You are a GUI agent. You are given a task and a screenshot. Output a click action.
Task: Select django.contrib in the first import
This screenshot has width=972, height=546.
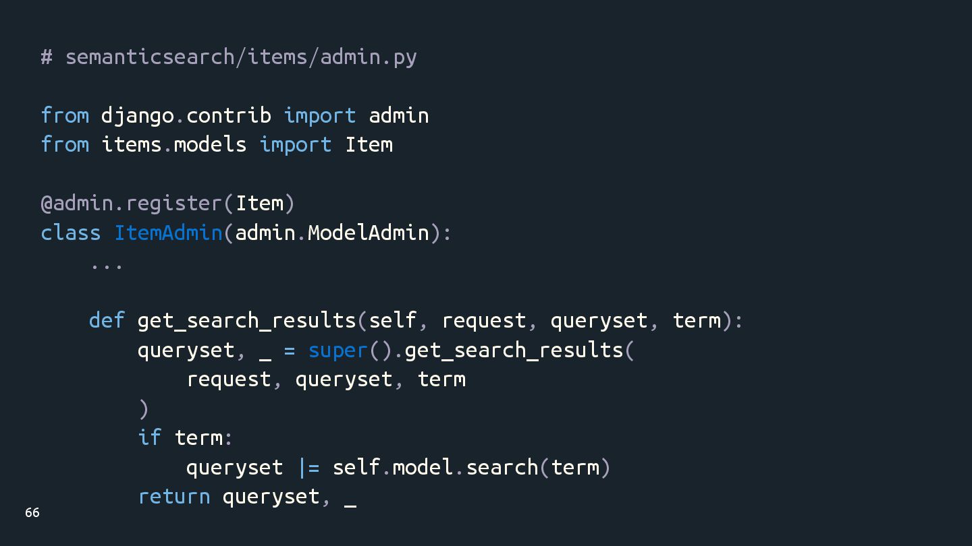pyautogui.click(x=186, y=115)
